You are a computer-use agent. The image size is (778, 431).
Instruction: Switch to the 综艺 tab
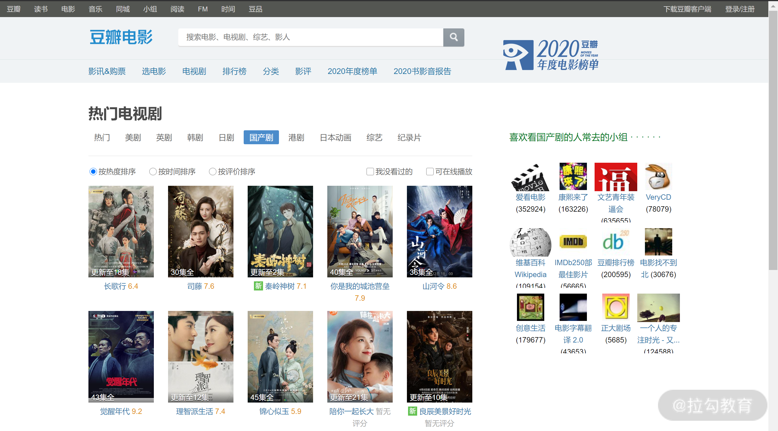click(x=374, y=137)
